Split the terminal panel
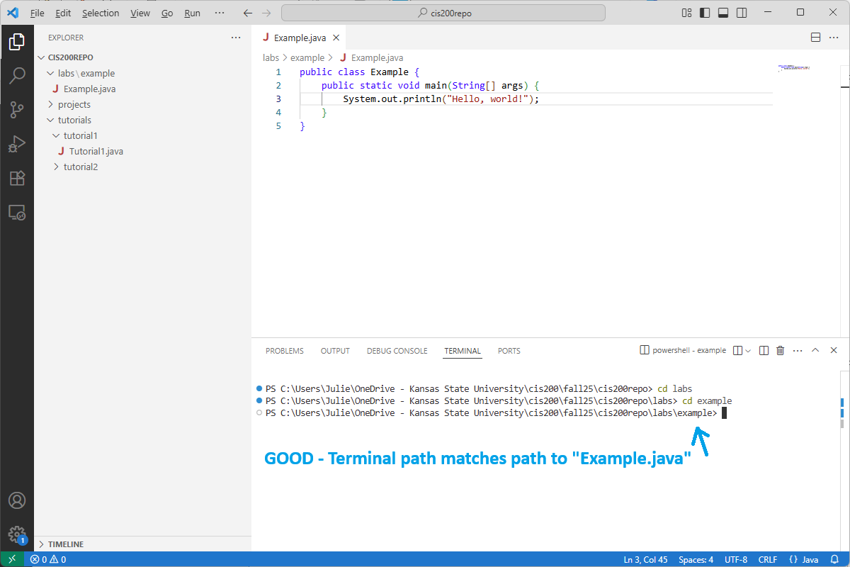The height and width of the screenshot is (567, 850). point(763,350)
